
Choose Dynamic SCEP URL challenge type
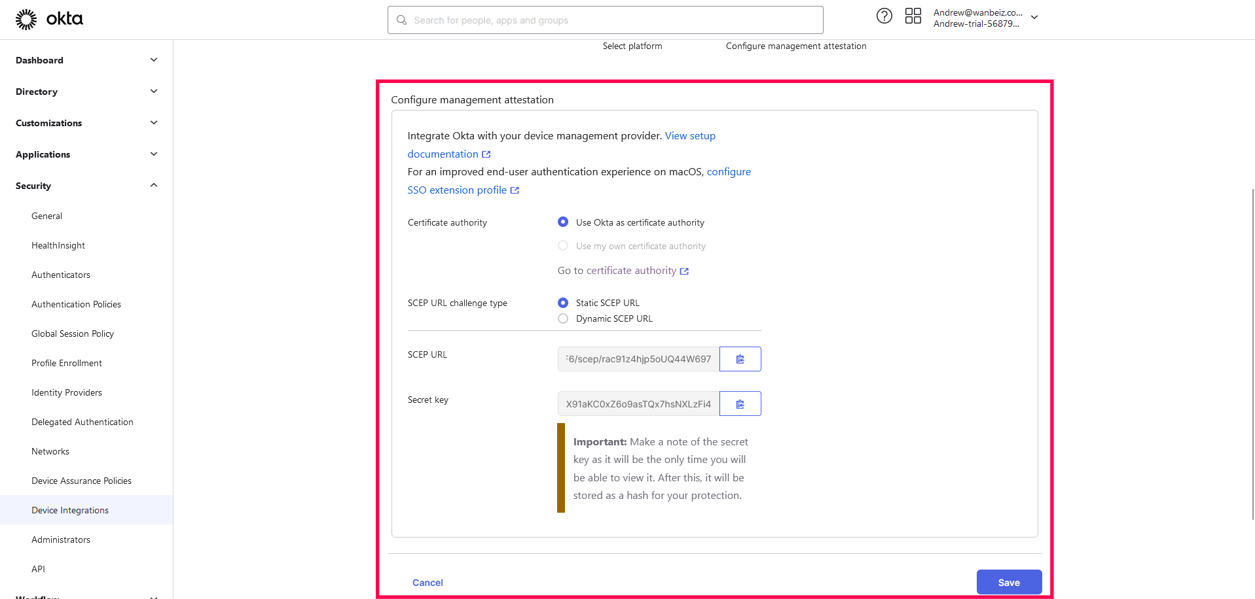coord(563,318)
